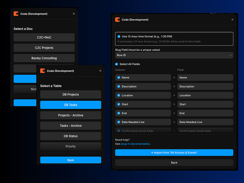Toggle the Confirmation Email Adds checkbox
The image size is (244, 183).
(x=119, y=131)
